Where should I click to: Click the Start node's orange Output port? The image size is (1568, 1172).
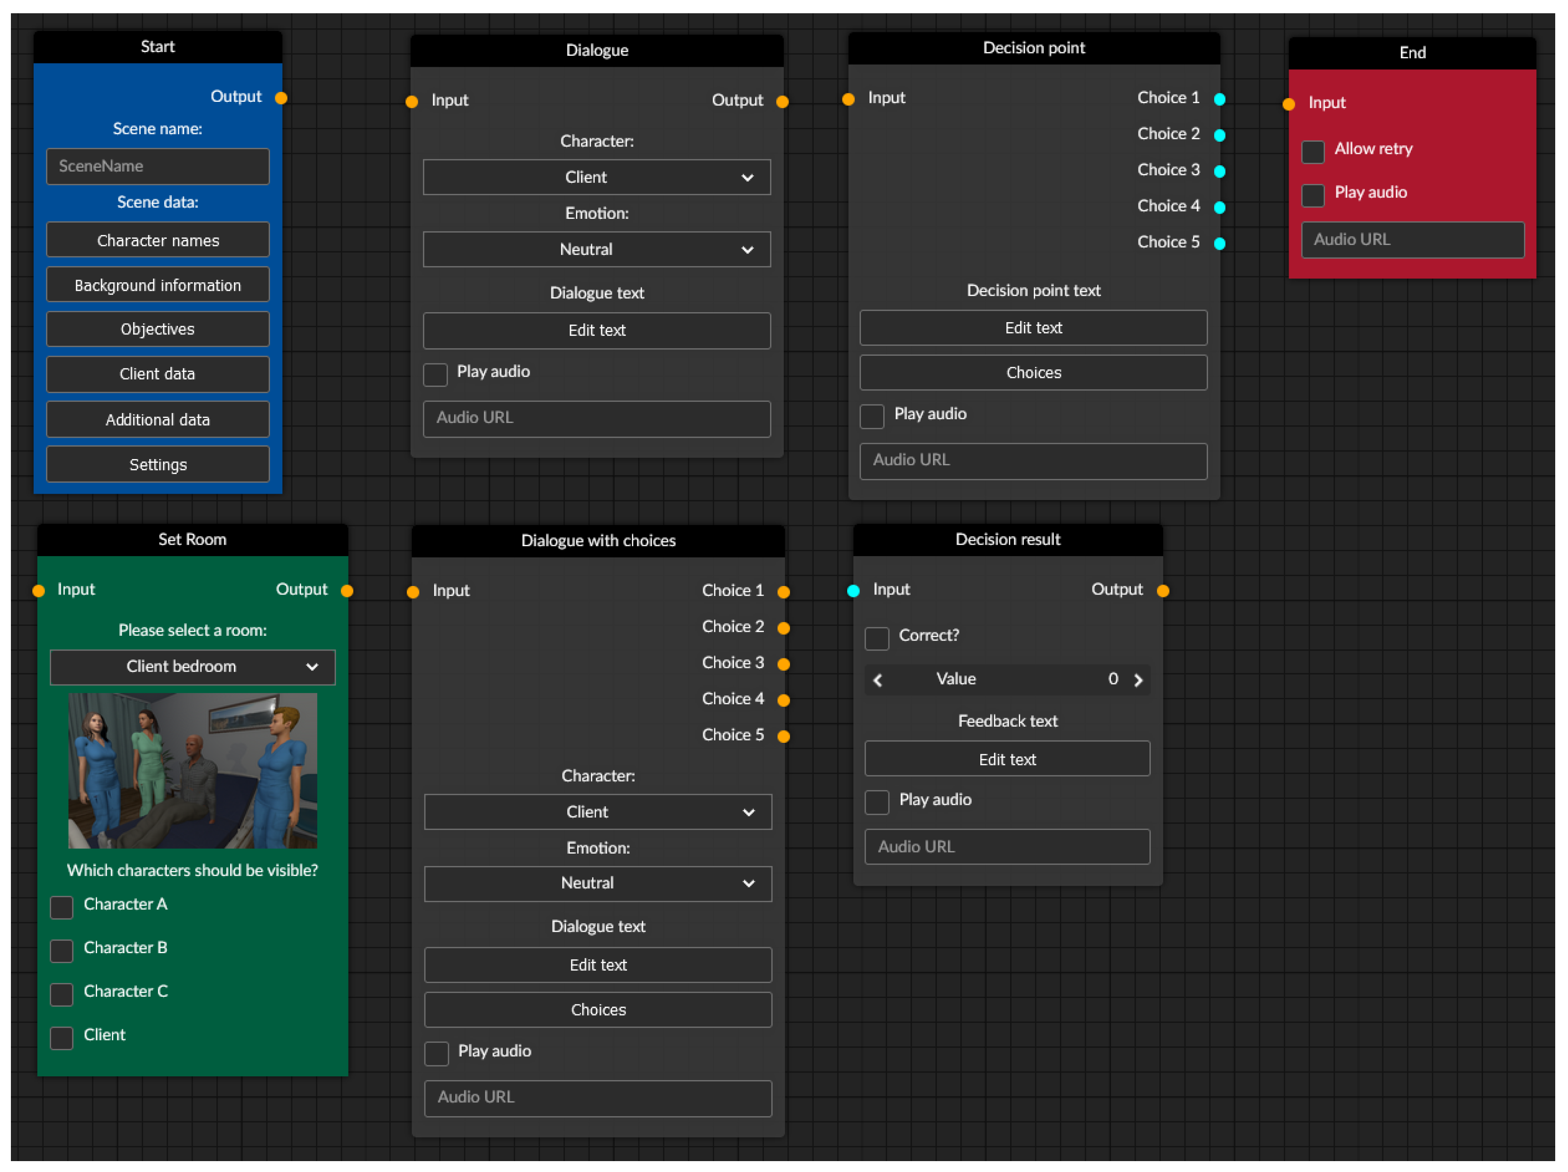coord(281,98)
